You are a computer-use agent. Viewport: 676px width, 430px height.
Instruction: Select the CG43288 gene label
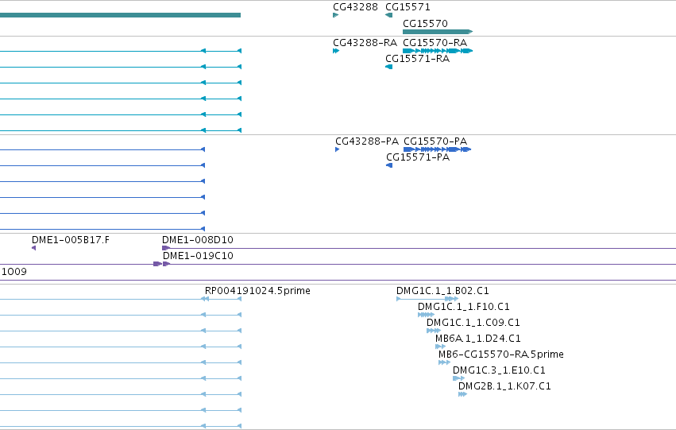pyautogui.click(x=355, y=7)
